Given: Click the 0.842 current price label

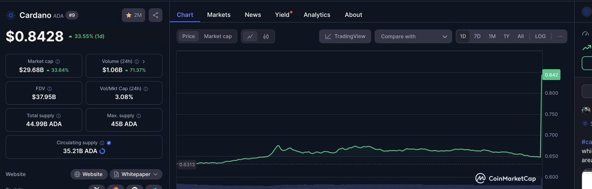Looking at the screenshot, I should click(551, 75).
